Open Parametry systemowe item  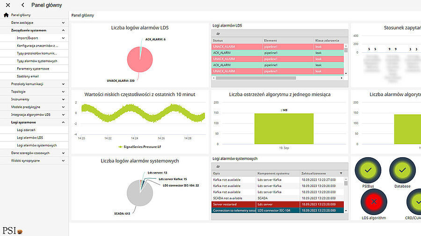pos(34,69)
